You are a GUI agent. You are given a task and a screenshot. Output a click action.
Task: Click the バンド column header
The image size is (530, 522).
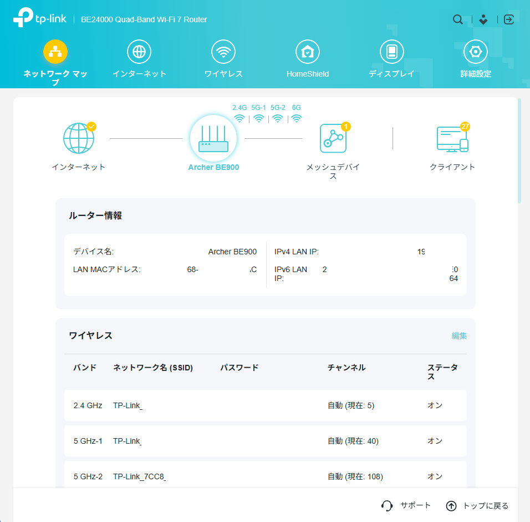(85, 368)
